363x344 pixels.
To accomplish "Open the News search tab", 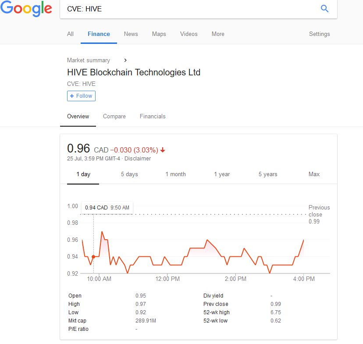I will [x=131, y=34].
